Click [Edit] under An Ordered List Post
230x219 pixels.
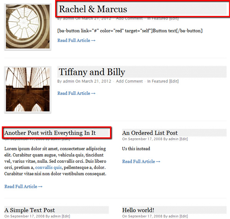tap(184, 139)
